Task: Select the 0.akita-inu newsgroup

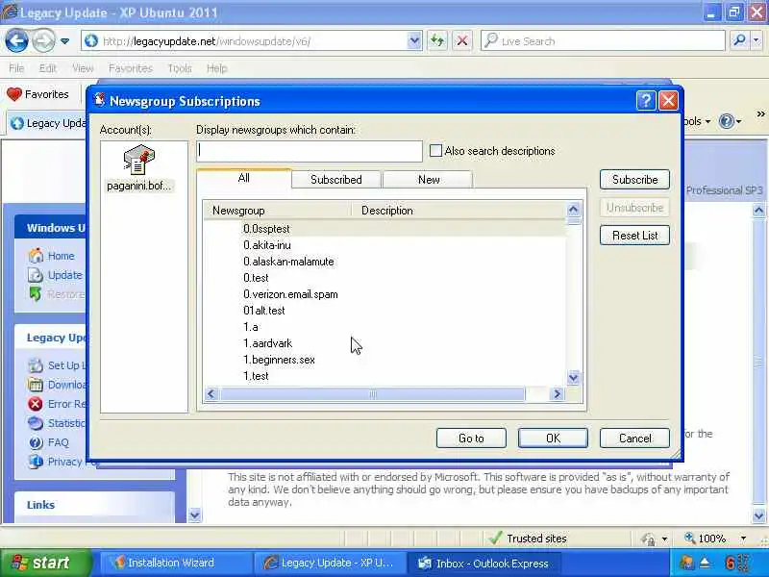Action: point(267,245)
